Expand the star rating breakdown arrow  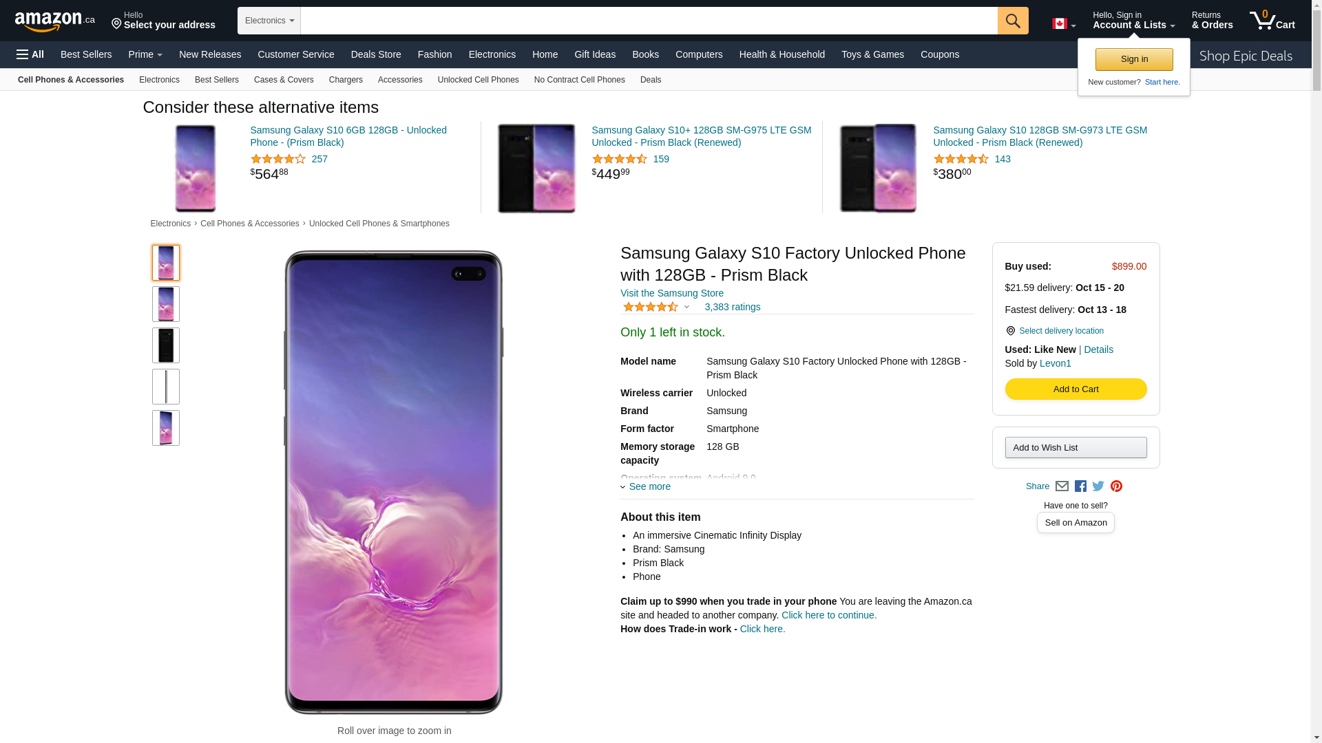click(686, 308)
